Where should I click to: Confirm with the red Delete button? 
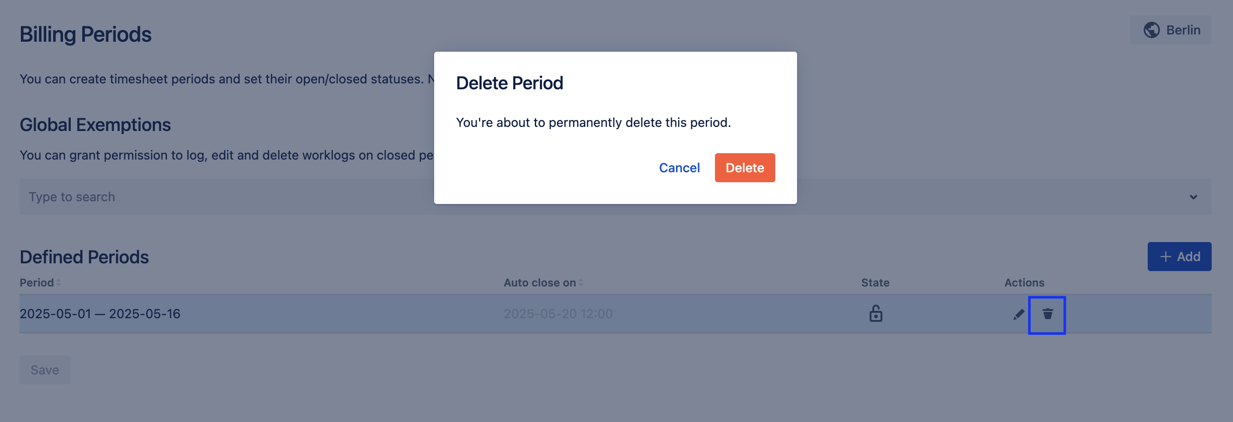744,168
